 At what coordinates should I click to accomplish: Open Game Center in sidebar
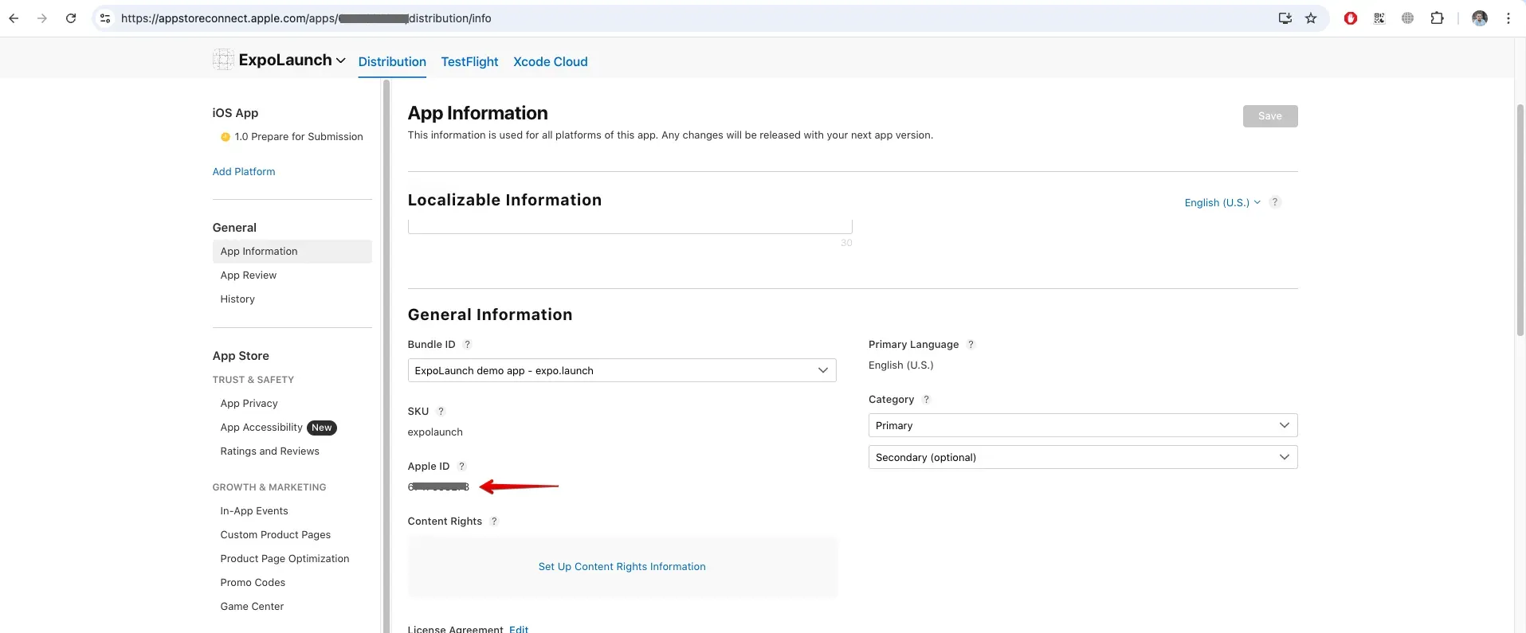point(252,607)
